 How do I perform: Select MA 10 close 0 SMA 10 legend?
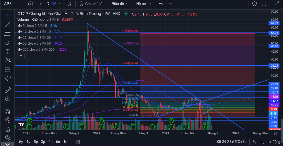39,32
